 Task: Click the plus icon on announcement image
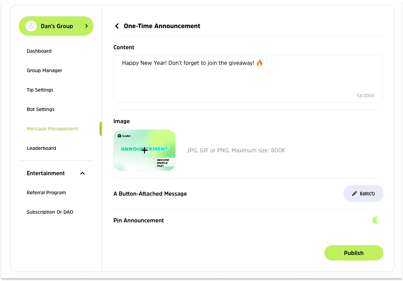(144, 150)
